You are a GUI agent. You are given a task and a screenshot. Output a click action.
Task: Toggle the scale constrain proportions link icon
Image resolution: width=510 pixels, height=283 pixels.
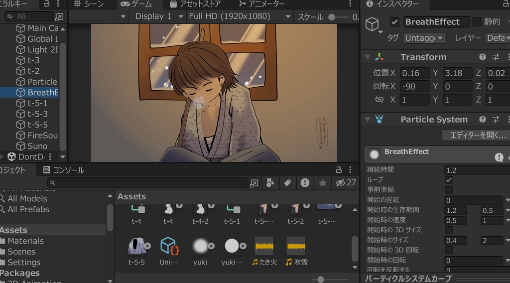(379, 100)
